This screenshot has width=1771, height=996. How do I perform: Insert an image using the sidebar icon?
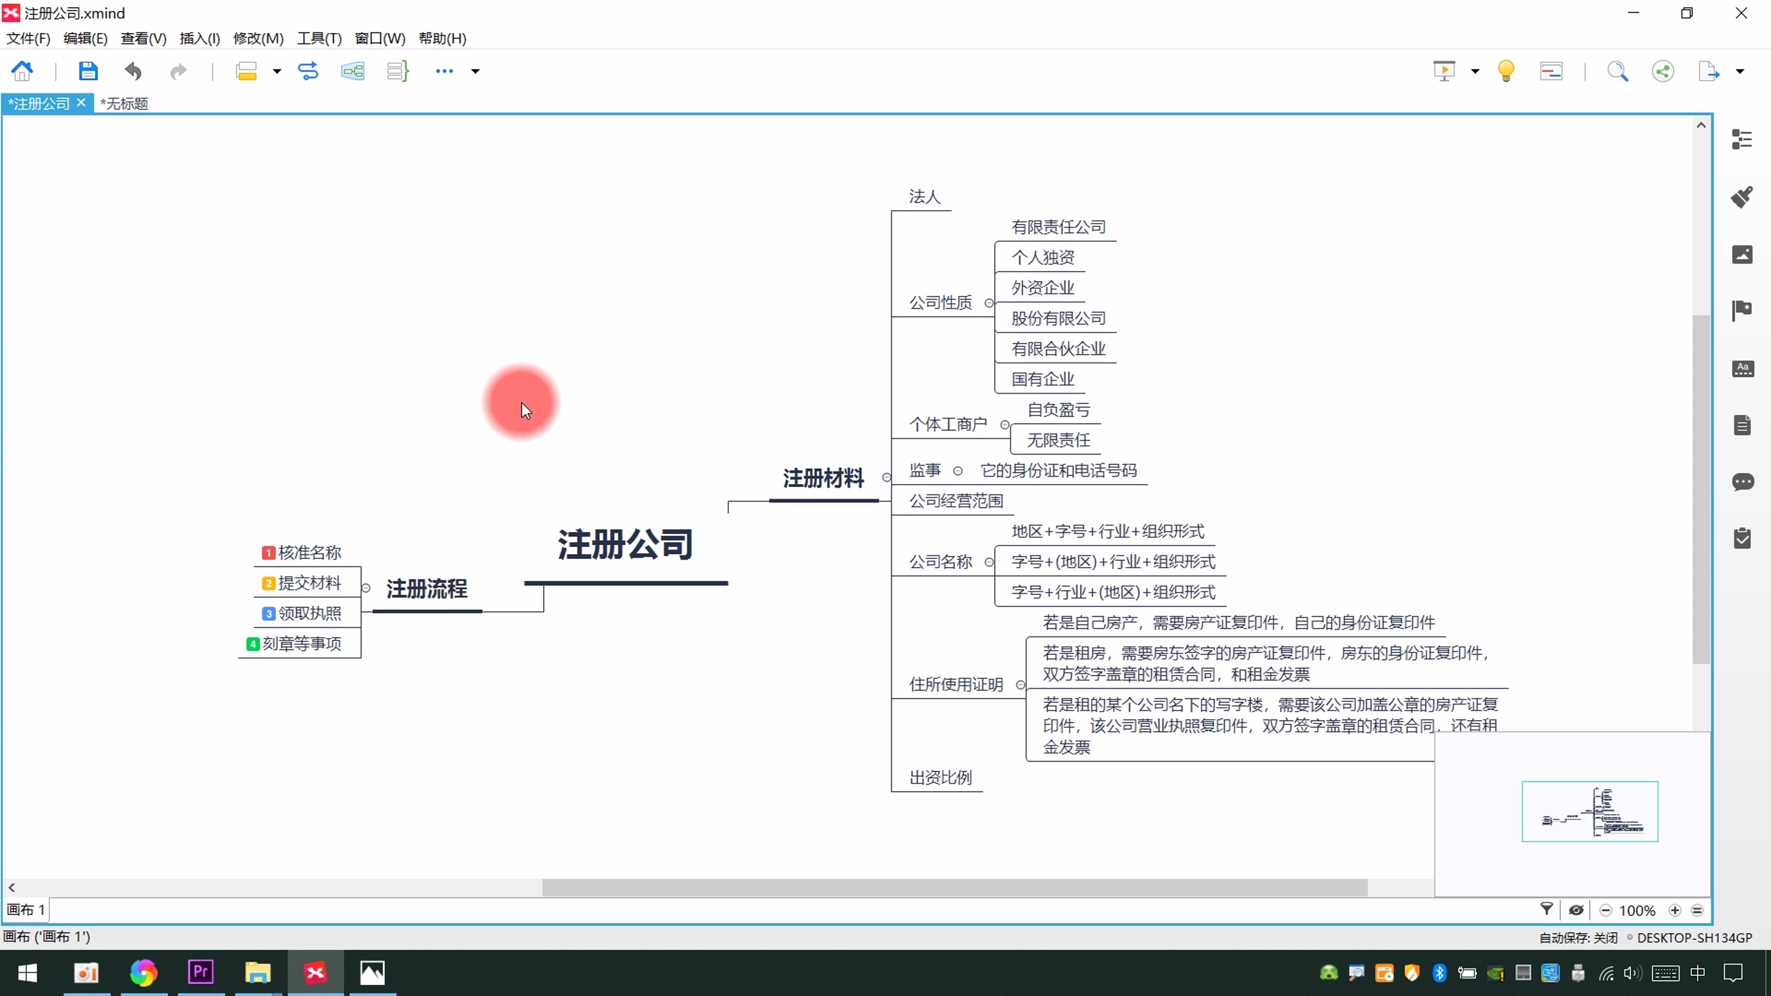(1743, 255)
